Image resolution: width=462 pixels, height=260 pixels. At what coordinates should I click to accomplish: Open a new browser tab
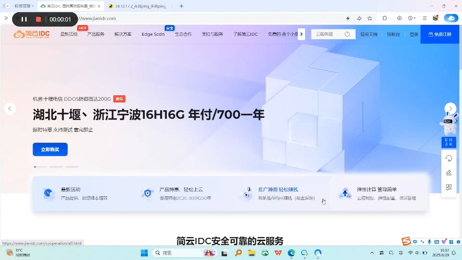pyautogui.click(x=181, y=6)
